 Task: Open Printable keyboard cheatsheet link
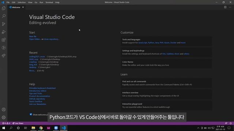42,88
